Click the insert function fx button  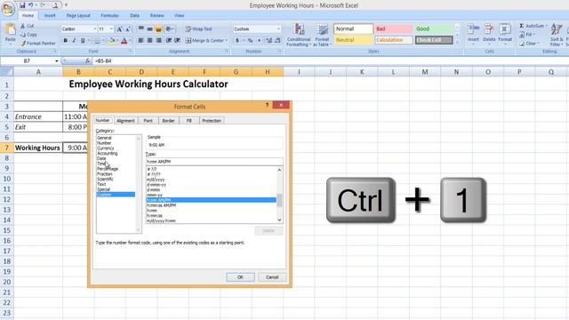(x=87, y=61)
